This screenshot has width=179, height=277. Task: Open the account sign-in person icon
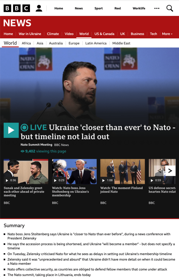pyautogui.click(x=39, y=8)
